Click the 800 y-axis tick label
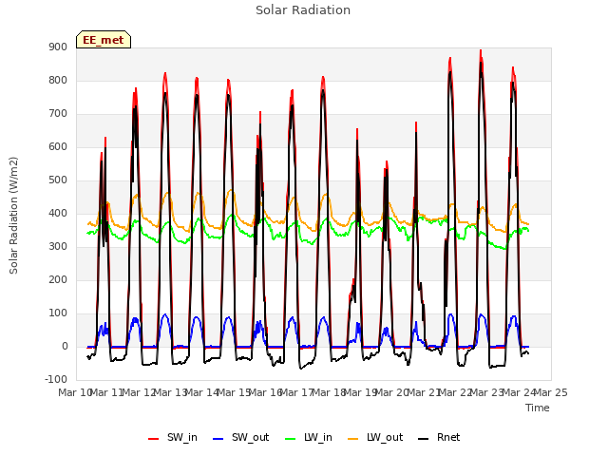608x456 pixels. click(58, 81)
